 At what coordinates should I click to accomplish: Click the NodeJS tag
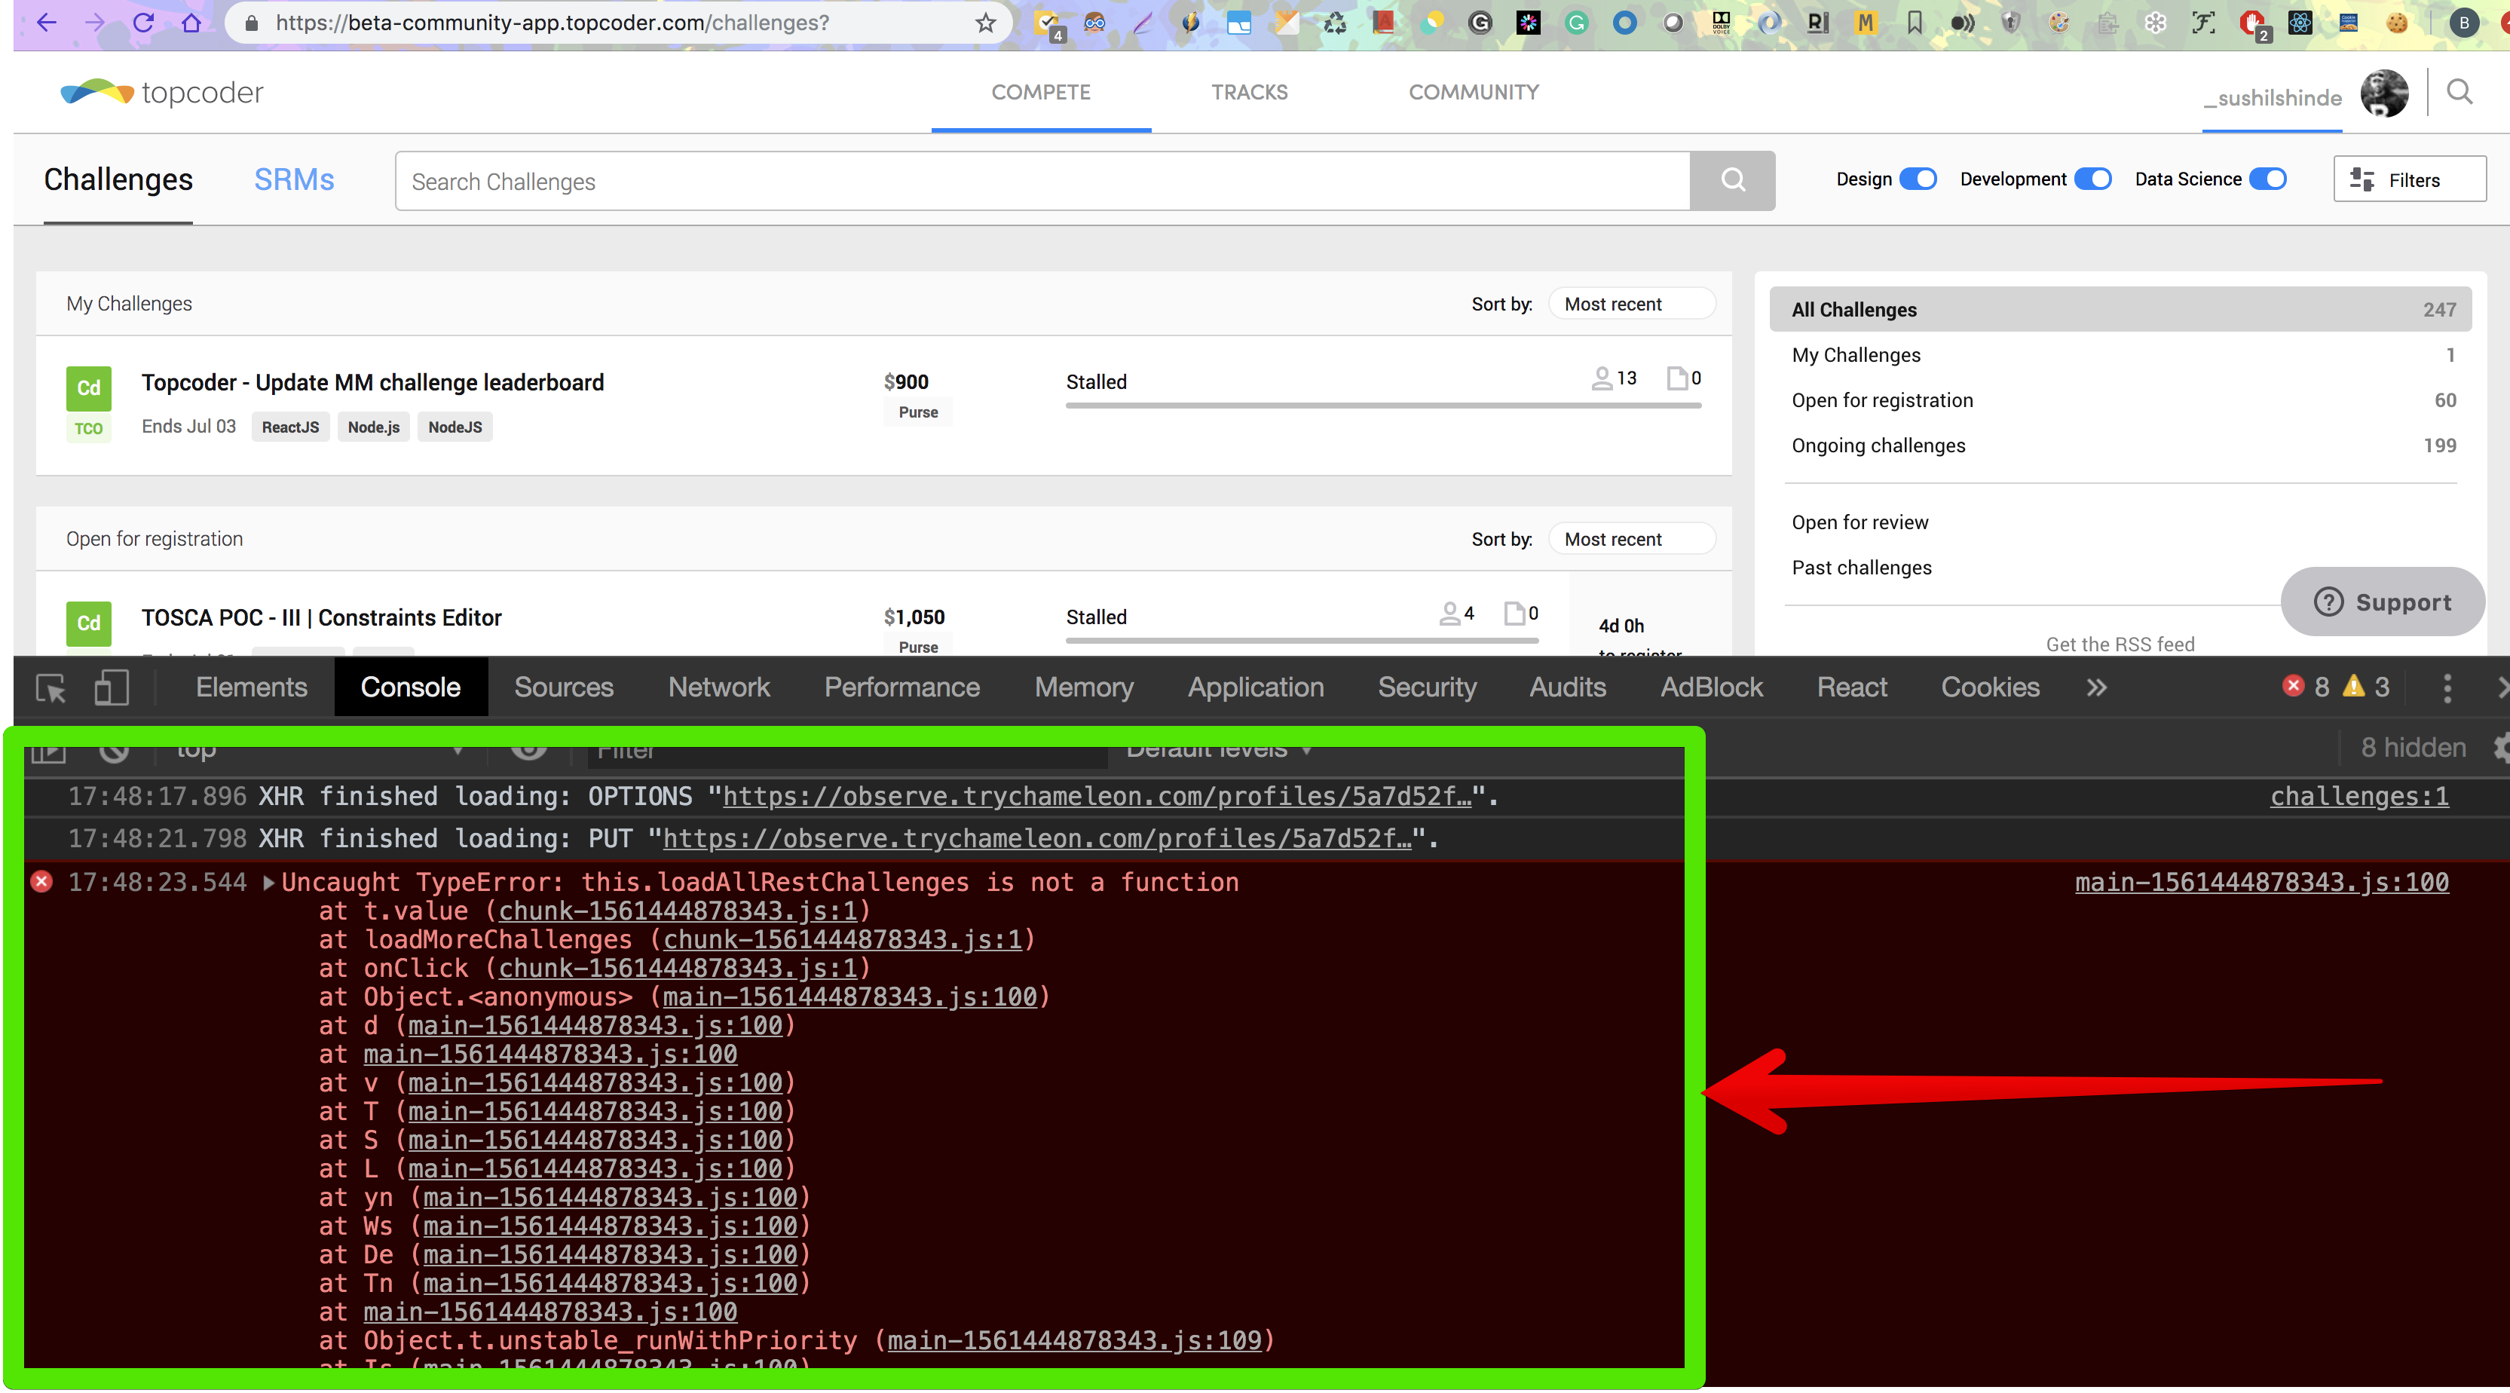pyautogui.click(x=455, y=427)
